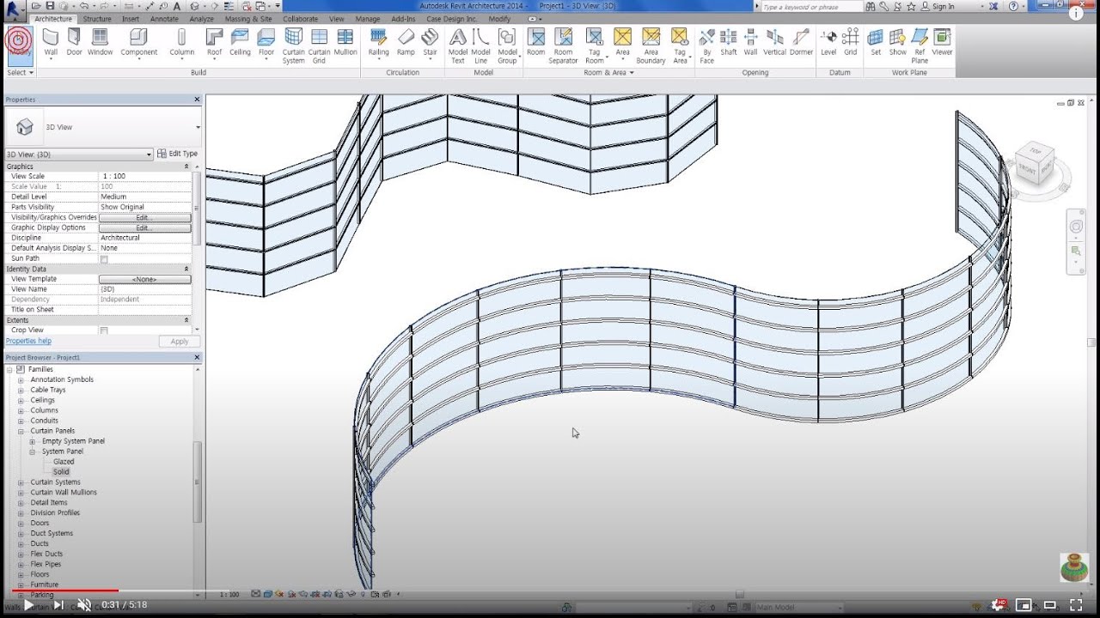Select the Mullion tool
Image resolution: width=1100 pixels, height=618 pixels.
click(x=345, y=42)
